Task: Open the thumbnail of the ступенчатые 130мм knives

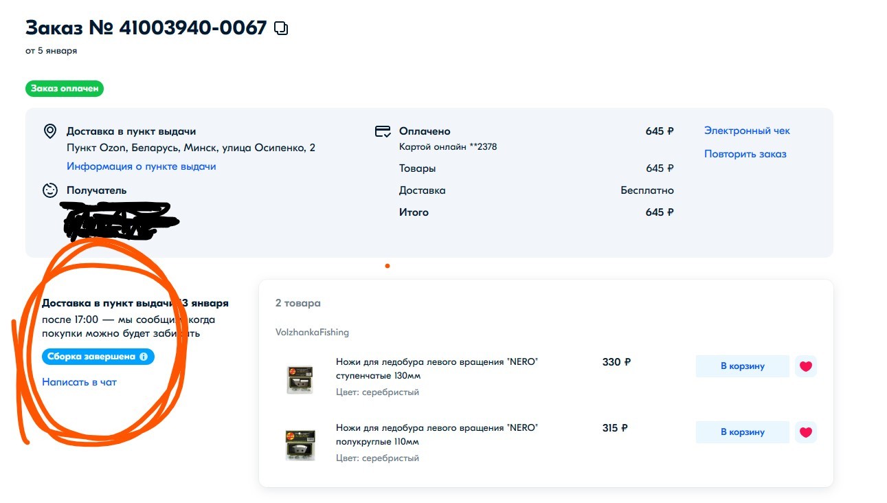Action: pyautogui.click(x=300, y=379)
